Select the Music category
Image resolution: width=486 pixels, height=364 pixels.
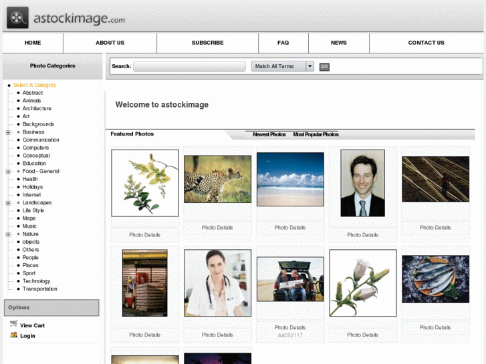pyautogui.click(x=29, y=226)
